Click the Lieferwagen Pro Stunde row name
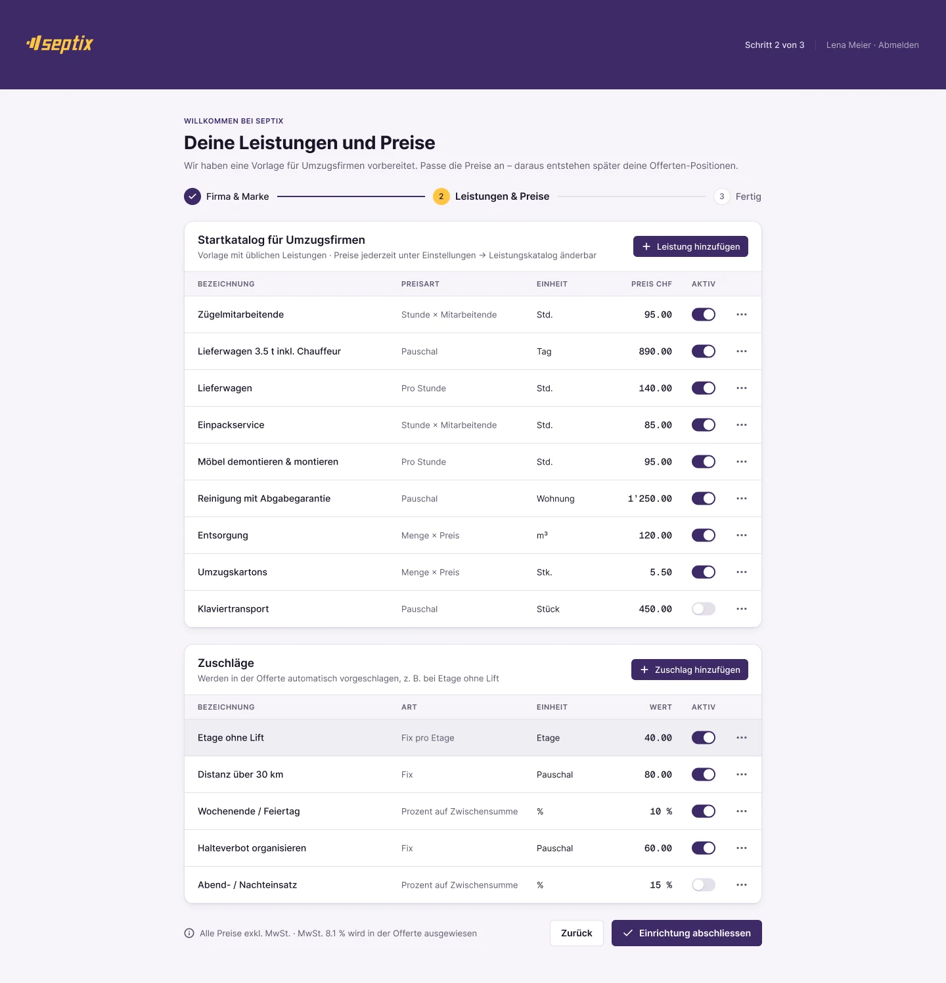The image size is (946, 983). click(225, 388)
